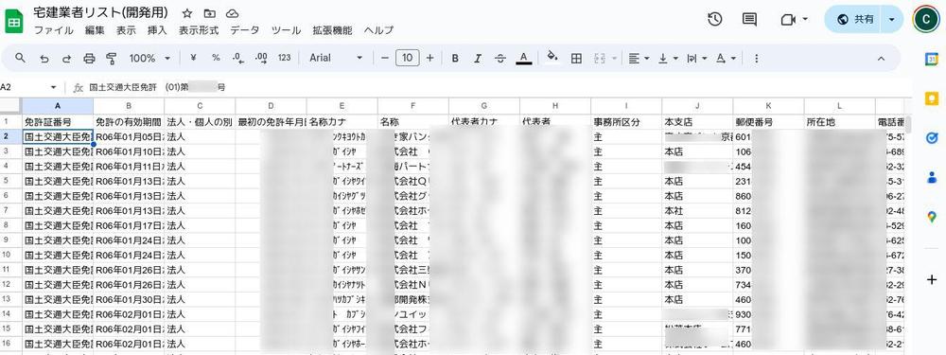Format cells as percent

coord(216,58)
